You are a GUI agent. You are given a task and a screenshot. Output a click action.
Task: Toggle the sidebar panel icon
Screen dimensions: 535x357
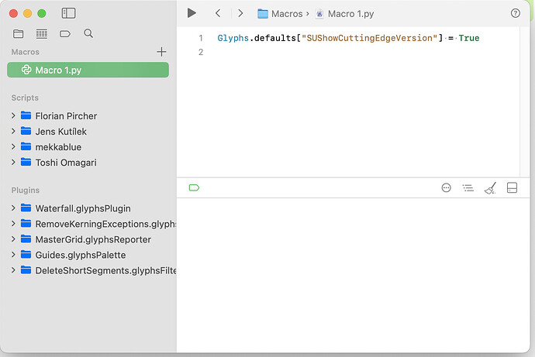(68, 13)
